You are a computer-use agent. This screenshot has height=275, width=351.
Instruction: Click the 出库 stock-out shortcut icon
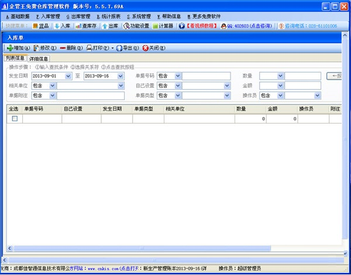[x=105, y=26]
